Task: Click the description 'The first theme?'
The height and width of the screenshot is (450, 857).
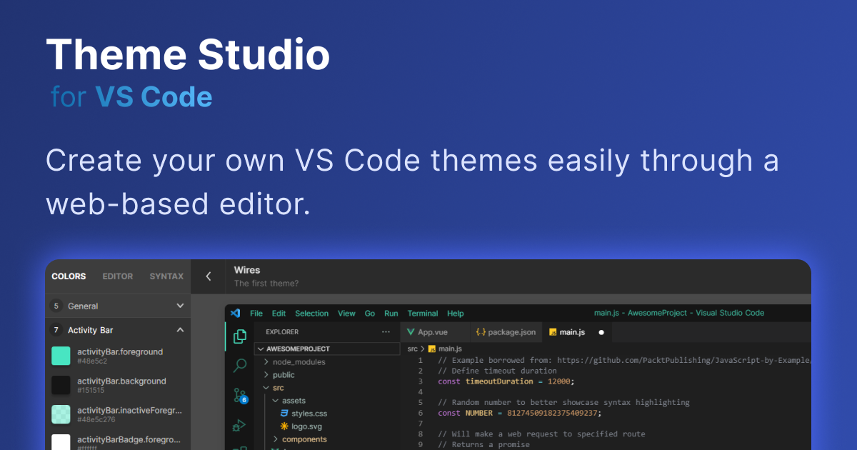Action: point(266,284)
